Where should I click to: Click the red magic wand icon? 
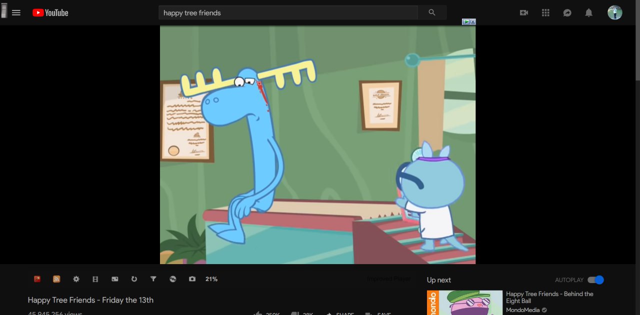click(x=37, y=279)
